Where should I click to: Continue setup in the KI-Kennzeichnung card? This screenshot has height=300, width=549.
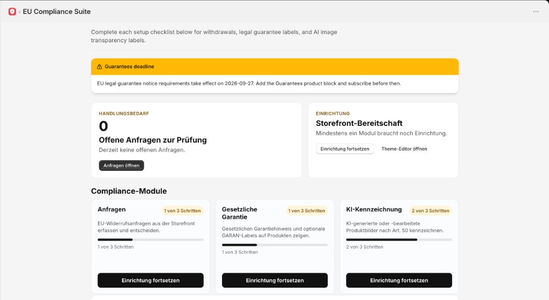[x=399, y=280]
